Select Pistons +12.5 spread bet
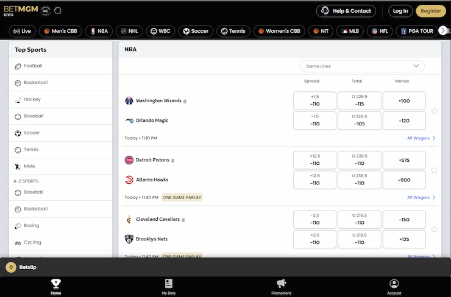The image size is (451, 297). tap(314, 160)
